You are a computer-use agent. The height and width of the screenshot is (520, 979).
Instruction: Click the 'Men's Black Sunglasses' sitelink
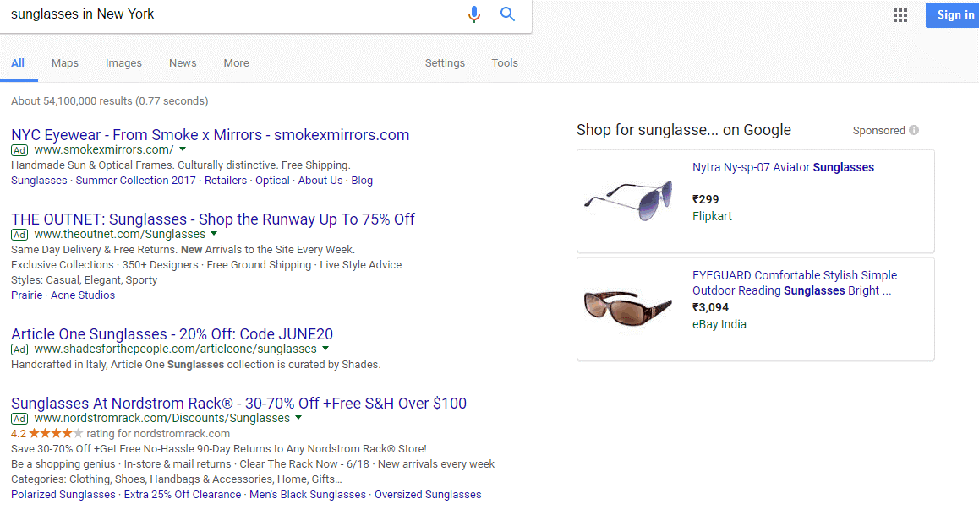click(307, 495)
